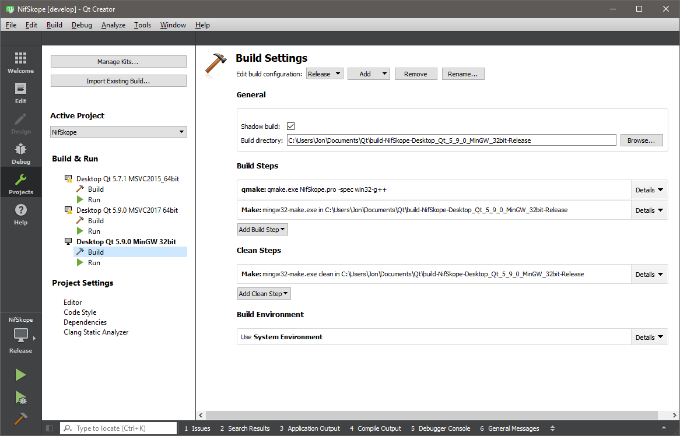Viewport: 680px width, 436px height.
Task: Open the Welcome mode sidebar icon
Action: coord(20,61)
